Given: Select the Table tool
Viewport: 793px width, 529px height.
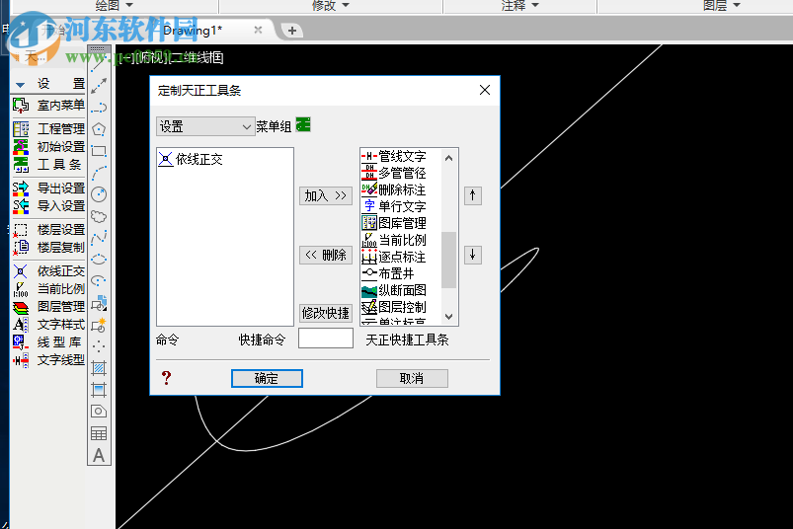Looking at the screenshot, I should tap(99, 433).
